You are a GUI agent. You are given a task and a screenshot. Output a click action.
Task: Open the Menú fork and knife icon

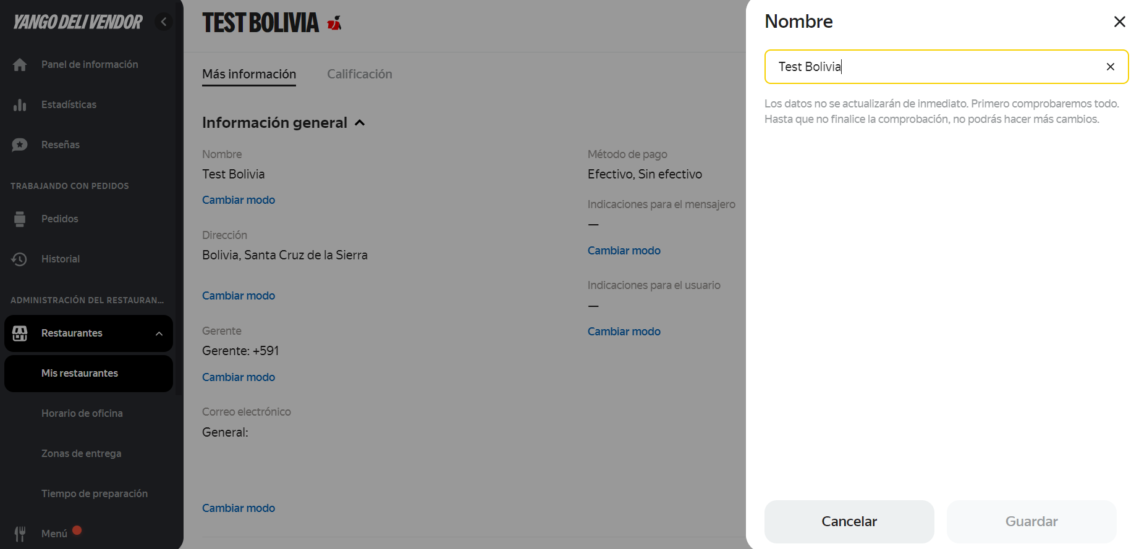coord(20,534)
